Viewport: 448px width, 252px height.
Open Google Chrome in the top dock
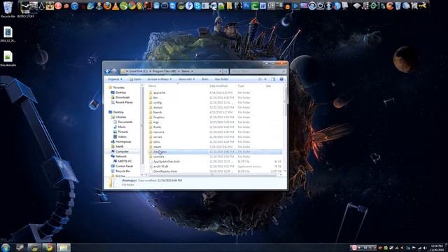(x=132, y=6)
